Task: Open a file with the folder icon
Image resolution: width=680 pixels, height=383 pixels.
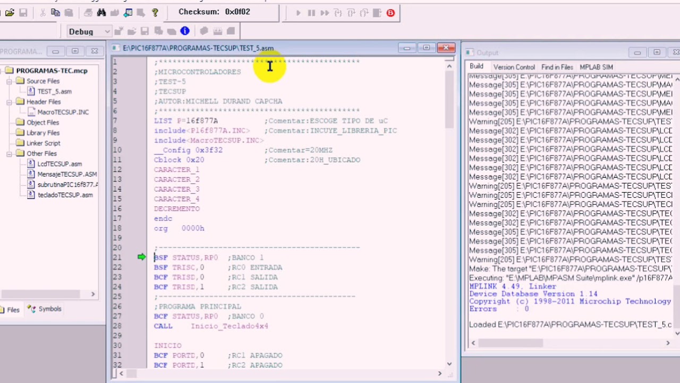Action: 10,13
